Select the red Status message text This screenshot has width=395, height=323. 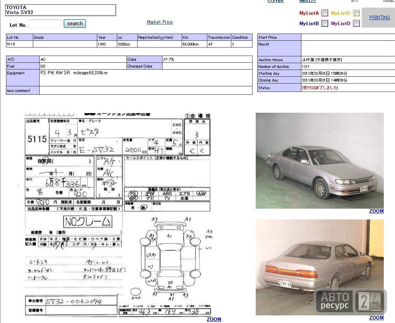(x=320, y=88)
